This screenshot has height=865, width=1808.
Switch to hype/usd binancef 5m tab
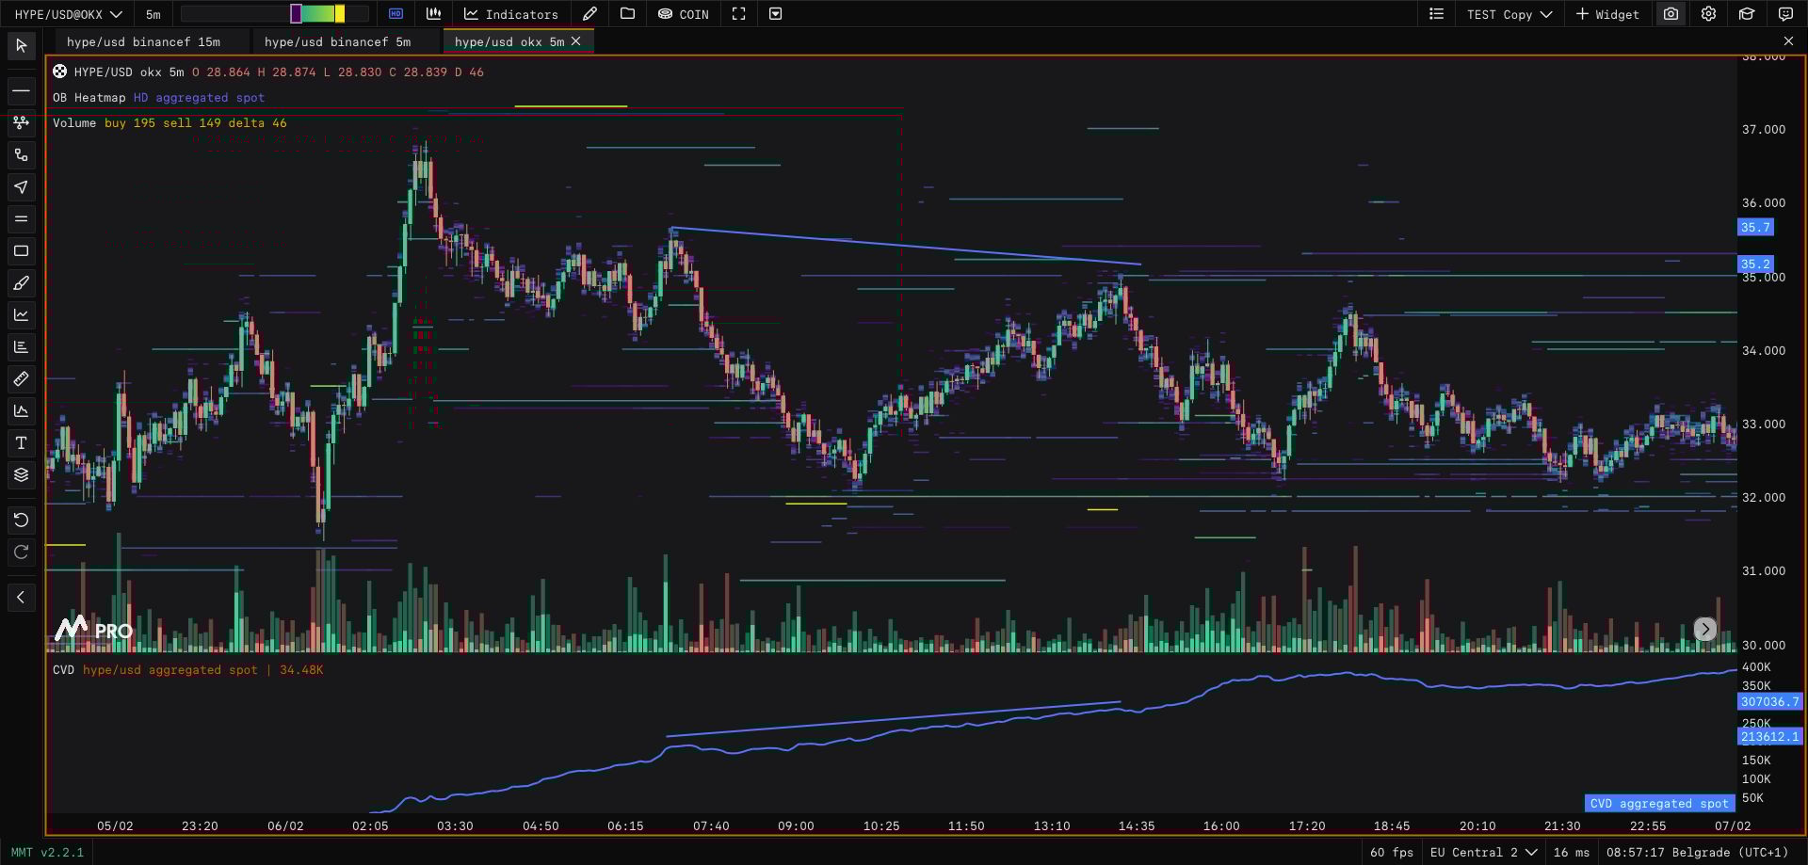tap(337, 42)
